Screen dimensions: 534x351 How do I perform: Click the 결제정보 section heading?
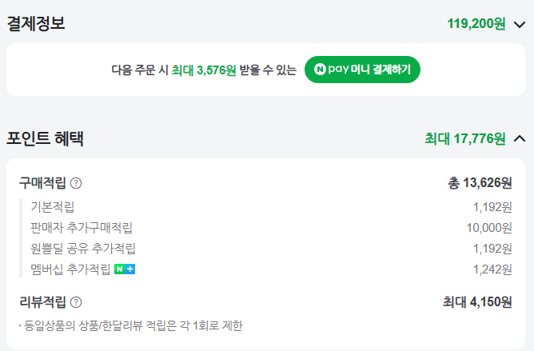pos(36,24)
